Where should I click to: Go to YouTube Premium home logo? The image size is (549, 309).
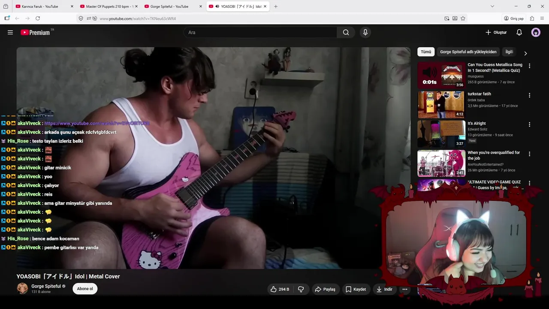tap(35, 32)
